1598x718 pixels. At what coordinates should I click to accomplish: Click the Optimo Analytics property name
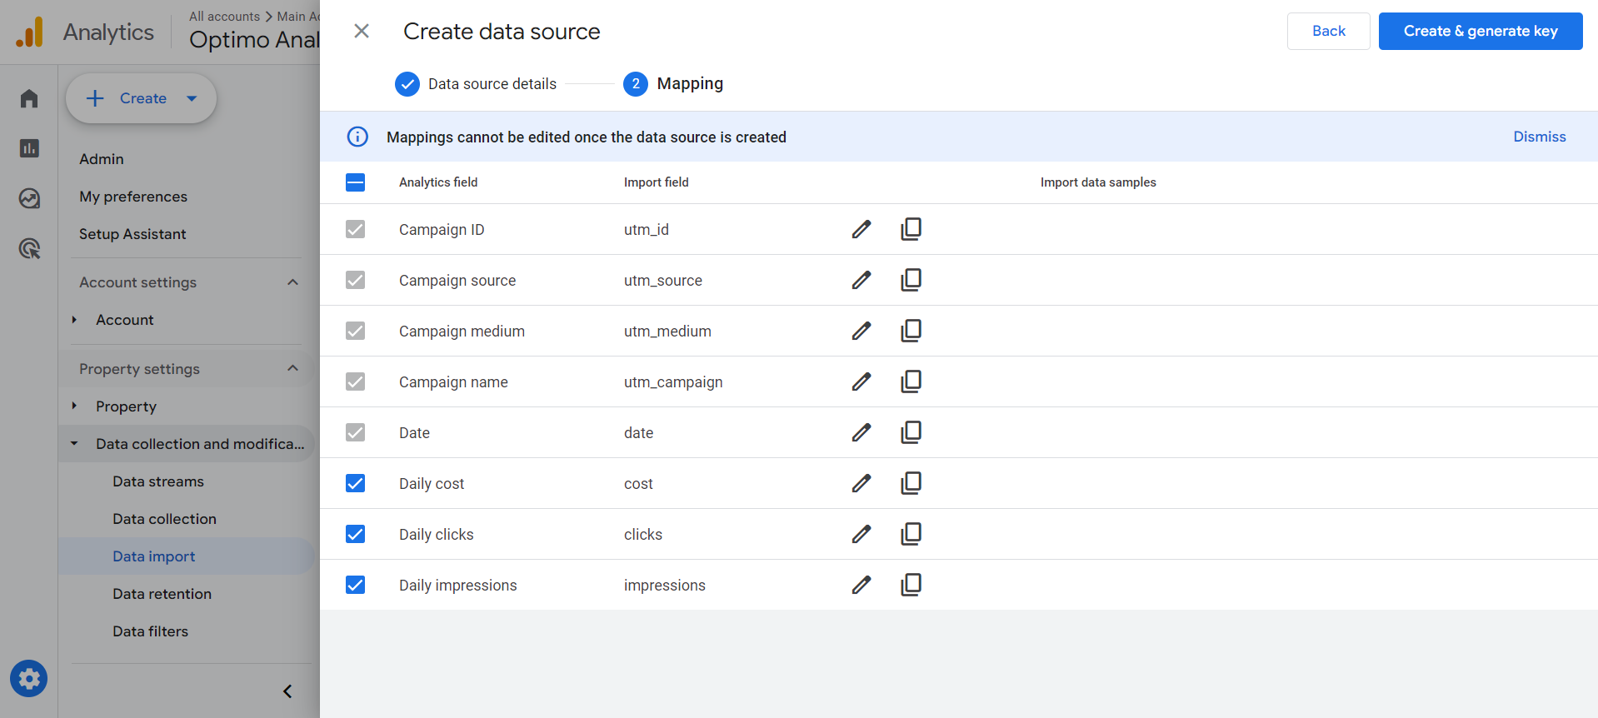tap(254, 40)
